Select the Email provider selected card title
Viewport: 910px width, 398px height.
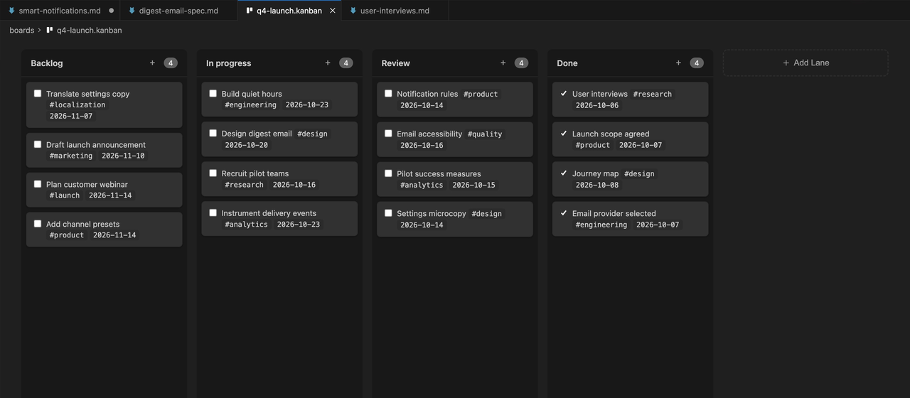pos(614,213)
